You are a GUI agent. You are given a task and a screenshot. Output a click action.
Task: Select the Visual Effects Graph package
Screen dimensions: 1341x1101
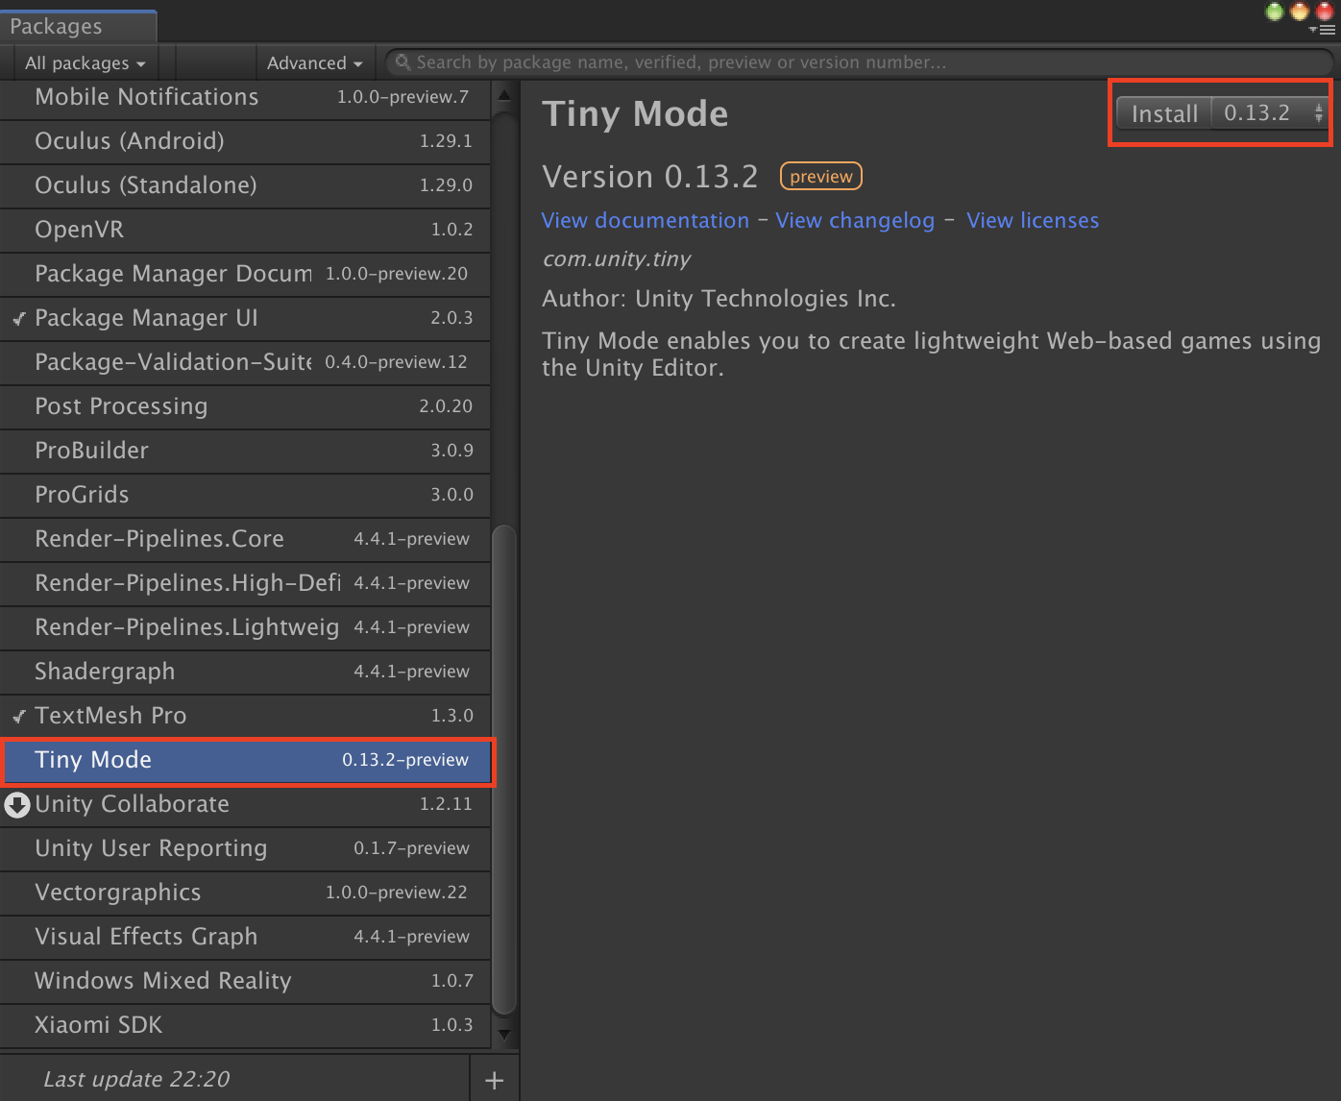pyautogui.click(x=245, y=937)
